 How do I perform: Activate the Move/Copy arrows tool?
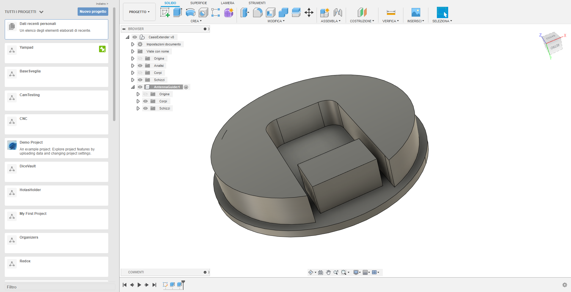tap(309, 12)
